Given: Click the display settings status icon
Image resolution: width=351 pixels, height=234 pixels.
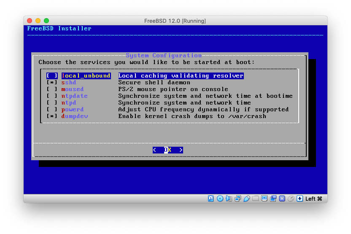Looking at the screenshot, I should [x=265, y=199].
